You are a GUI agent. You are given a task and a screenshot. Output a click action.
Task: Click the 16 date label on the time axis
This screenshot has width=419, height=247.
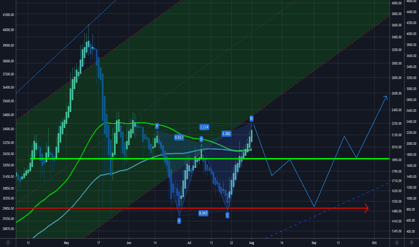click(281, 243)
